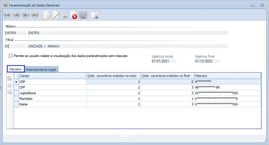Click the padlock toolbar icon
269x145 pixels.
95,15
